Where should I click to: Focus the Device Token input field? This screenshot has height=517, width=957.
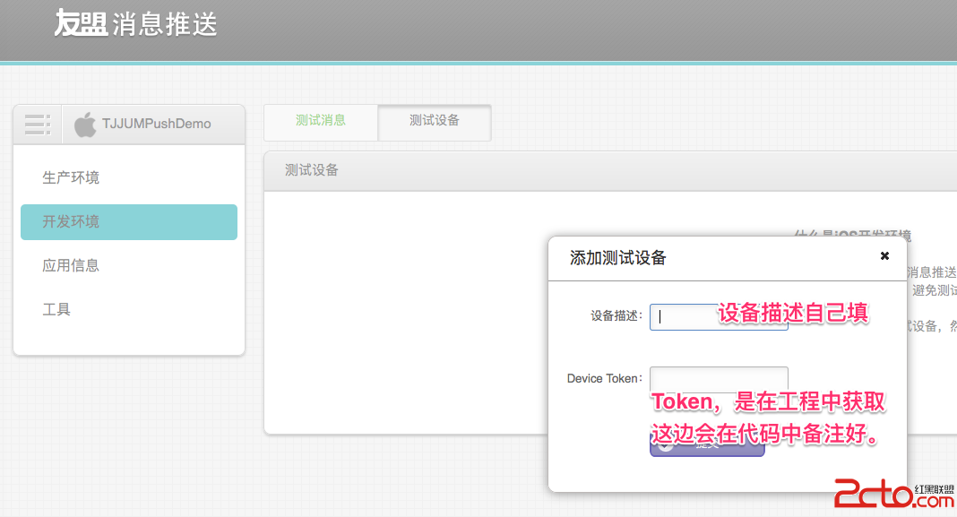(719, 379)
